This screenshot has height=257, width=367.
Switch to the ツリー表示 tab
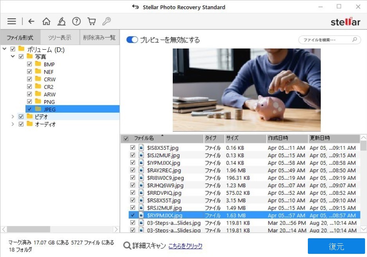point(60,38)
